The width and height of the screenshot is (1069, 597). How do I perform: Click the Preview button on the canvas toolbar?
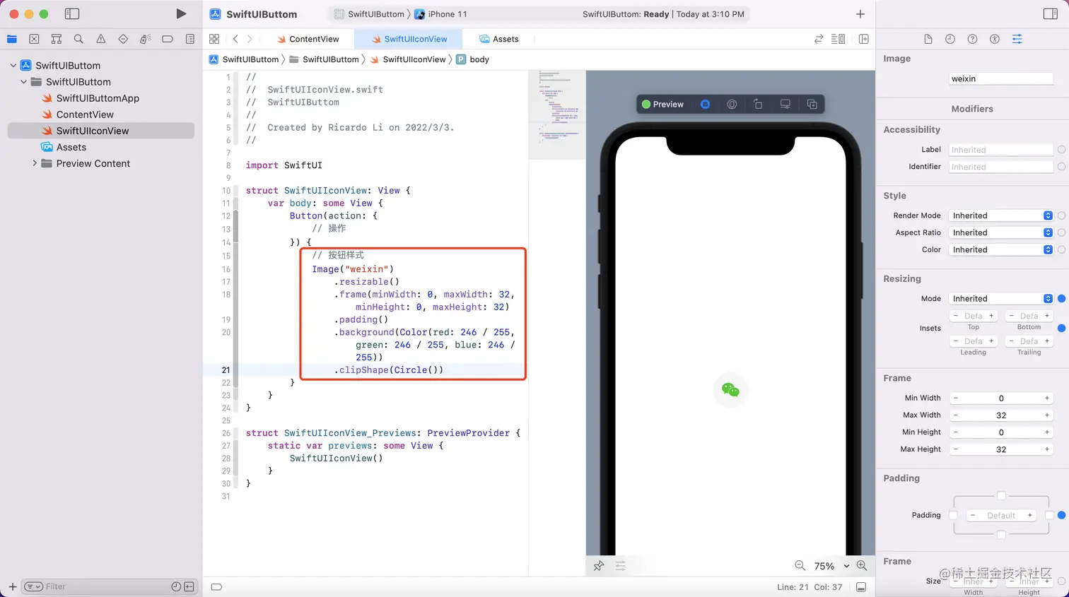tap(662, 104)
